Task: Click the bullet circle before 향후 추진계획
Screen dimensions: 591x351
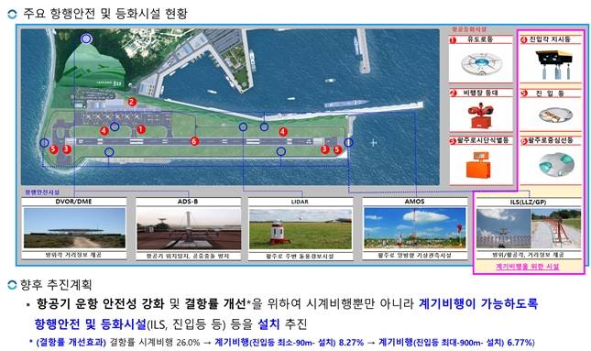Action: [x=12, y=285]
